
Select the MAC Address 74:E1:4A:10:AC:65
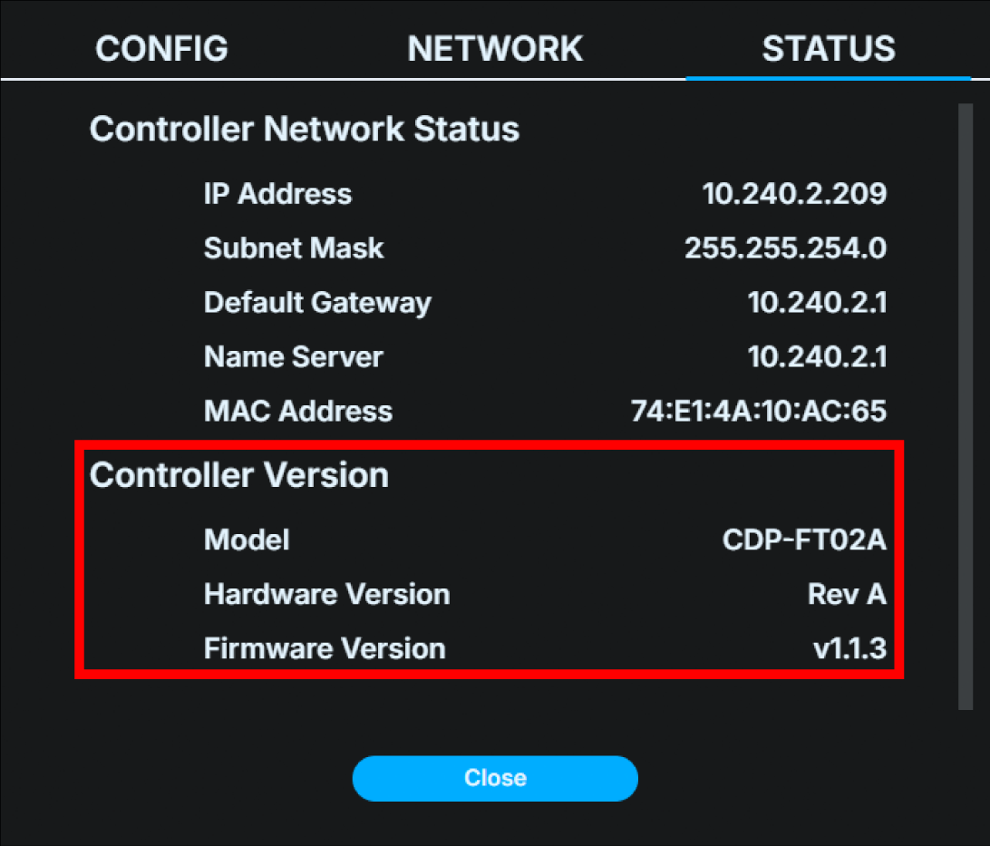pos(759,411)
